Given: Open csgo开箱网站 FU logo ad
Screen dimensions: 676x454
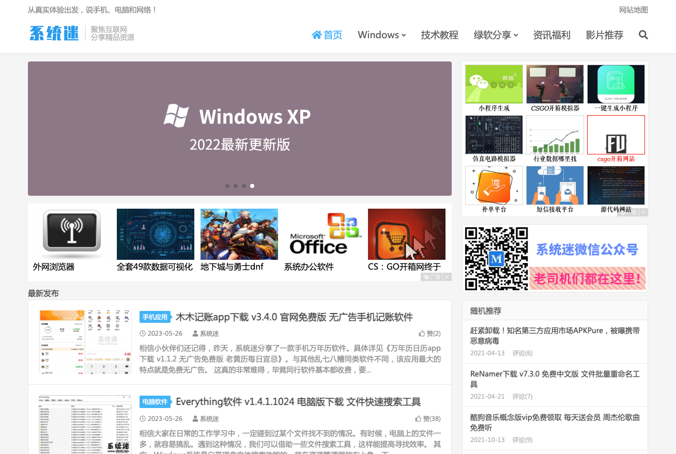Looking at the screenshot, I should (x=616, y=135).
